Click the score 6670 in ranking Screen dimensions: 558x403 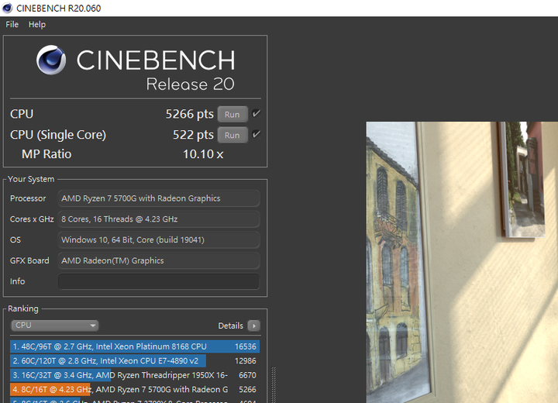[x=247, y=375]
